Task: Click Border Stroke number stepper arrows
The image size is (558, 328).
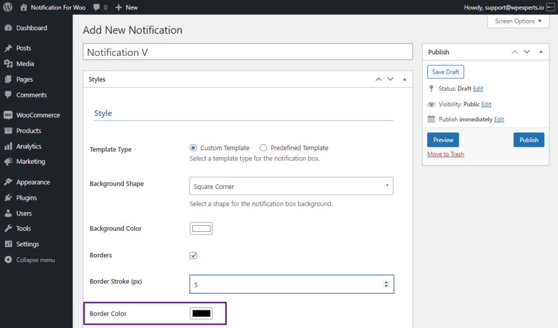Action: tap(386, 284)
